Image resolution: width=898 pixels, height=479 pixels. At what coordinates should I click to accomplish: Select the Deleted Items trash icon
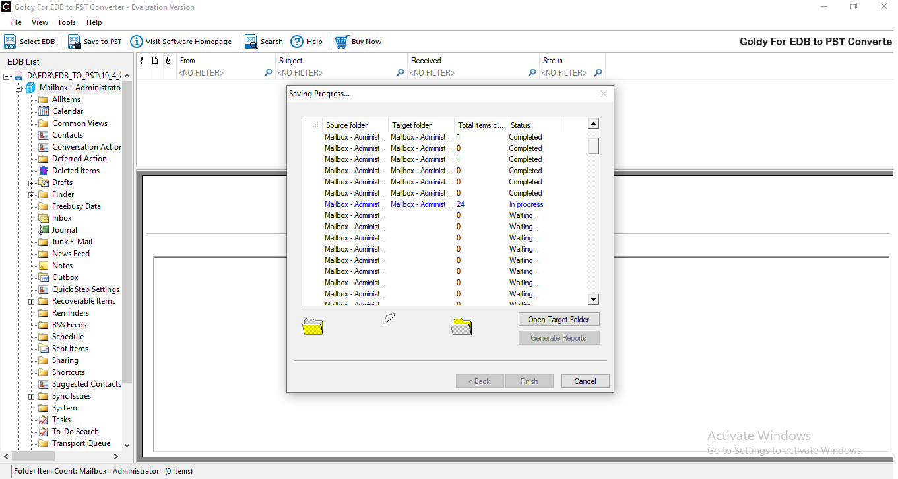(x=44, y=171)
